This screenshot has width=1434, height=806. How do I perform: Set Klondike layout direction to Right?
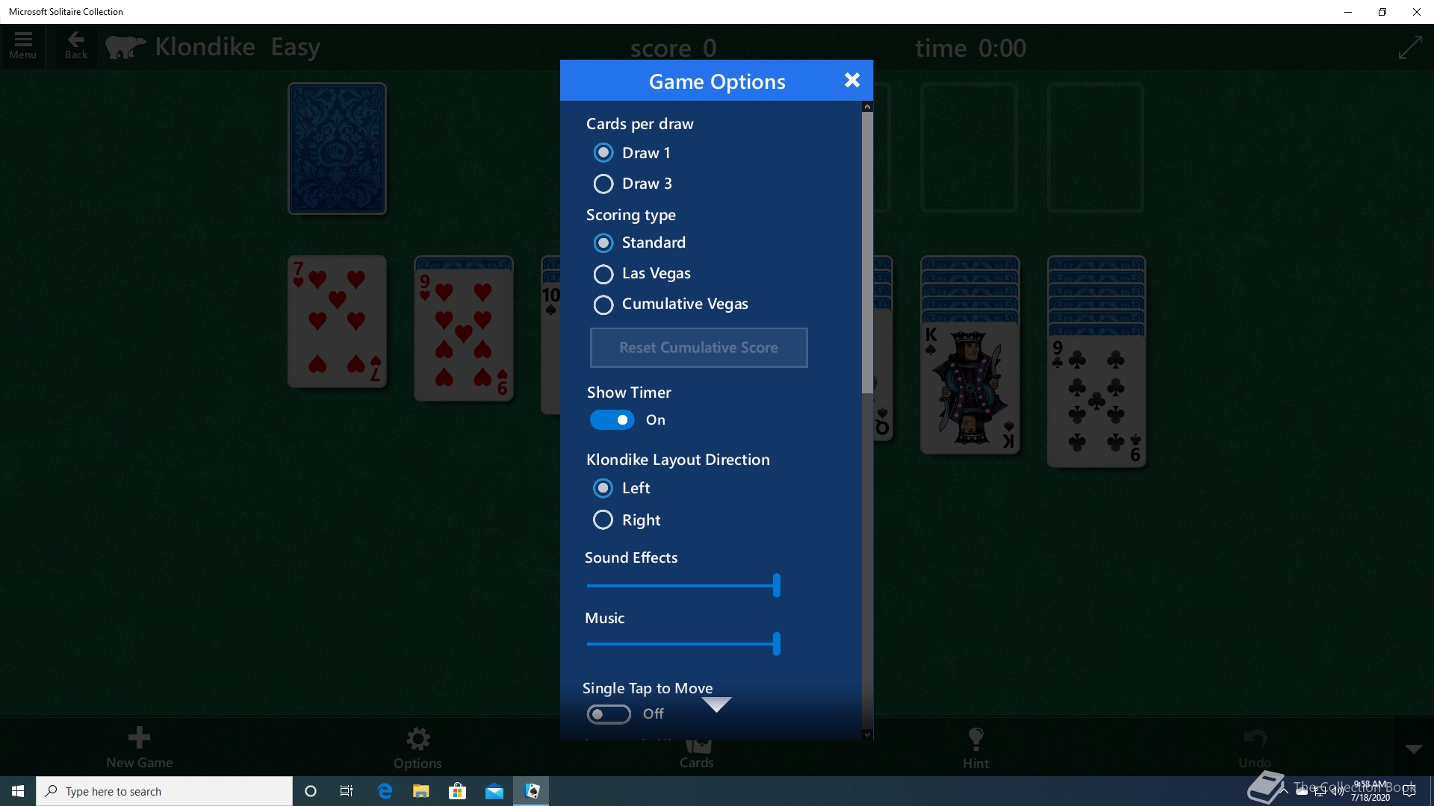click(627, 520)
